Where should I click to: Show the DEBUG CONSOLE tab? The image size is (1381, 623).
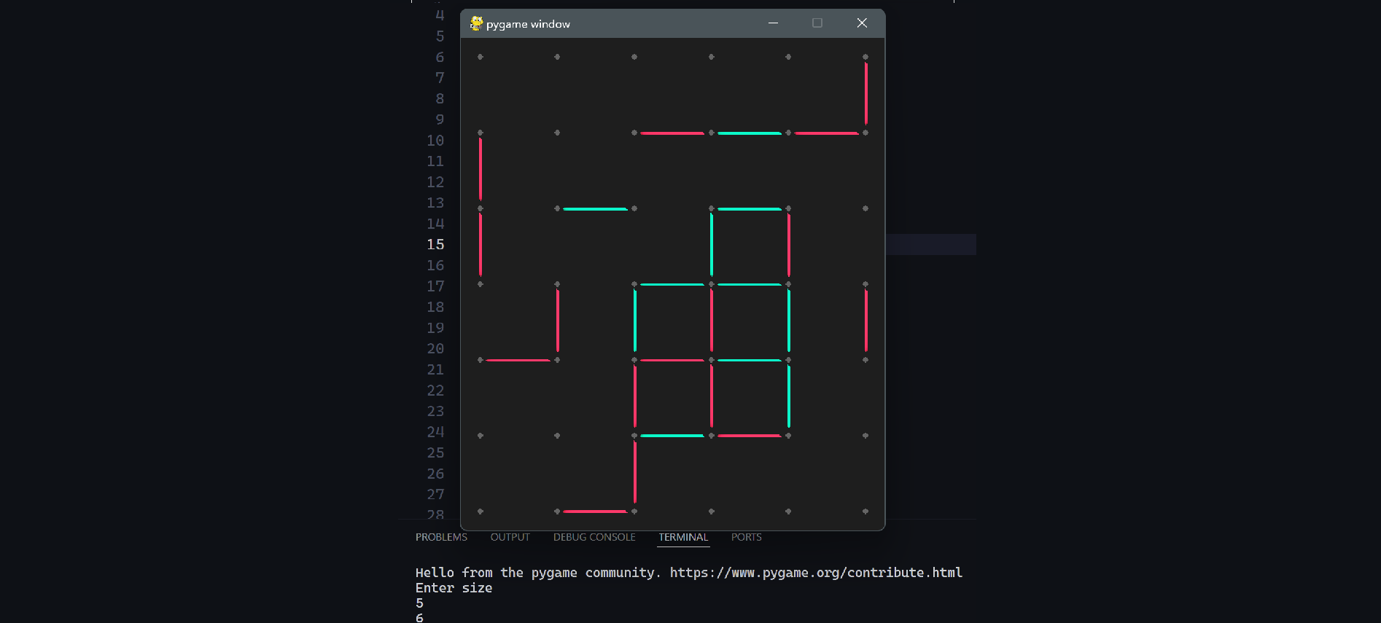click(594, 537)
